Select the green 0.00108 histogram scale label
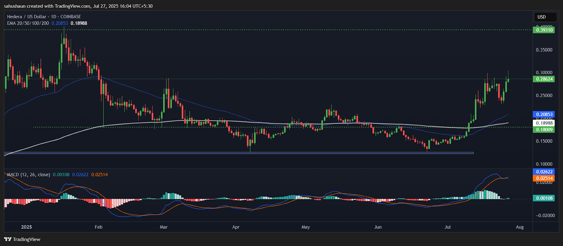The height and width of the screenshot is (246, 563). pyautogui.click(x=544, y=198)
